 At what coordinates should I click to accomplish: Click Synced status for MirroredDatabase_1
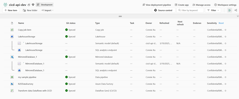pyautogui.click(x=70, y=57)
